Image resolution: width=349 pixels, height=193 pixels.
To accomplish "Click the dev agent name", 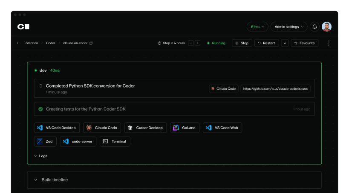I will point(43,71).
